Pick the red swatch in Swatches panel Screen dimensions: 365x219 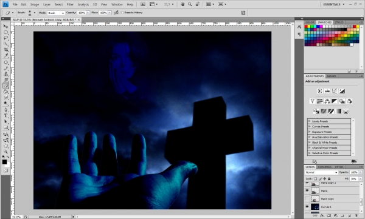306,27
